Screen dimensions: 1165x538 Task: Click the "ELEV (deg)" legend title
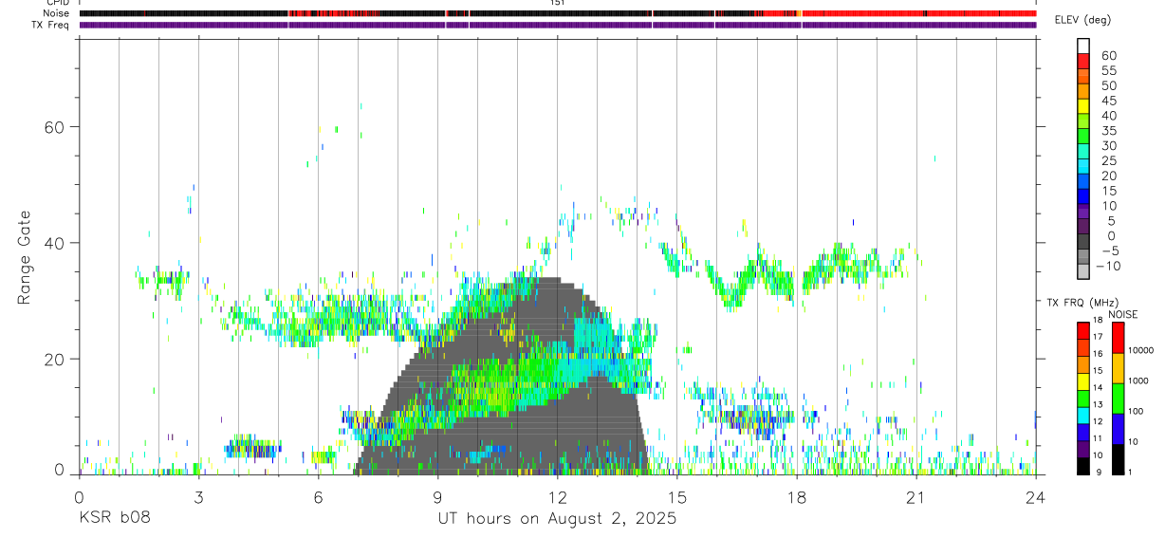[1082, 21]
